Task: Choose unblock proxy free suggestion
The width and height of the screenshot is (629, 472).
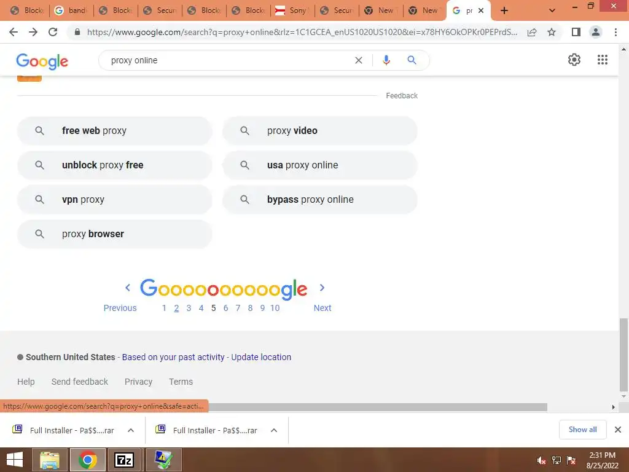Action: [114, 165]
